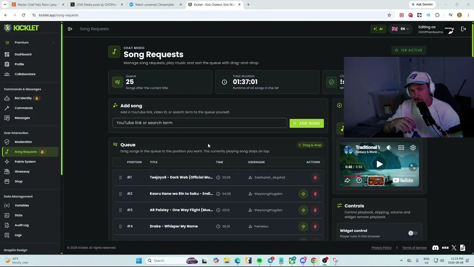Expand the YouTube player to fullscreen

tap(413, 167)
